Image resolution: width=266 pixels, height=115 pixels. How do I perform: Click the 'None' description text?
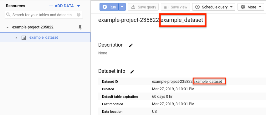[103, 53]
